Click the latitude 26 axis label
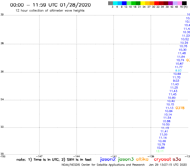 (x=2, y=72)
